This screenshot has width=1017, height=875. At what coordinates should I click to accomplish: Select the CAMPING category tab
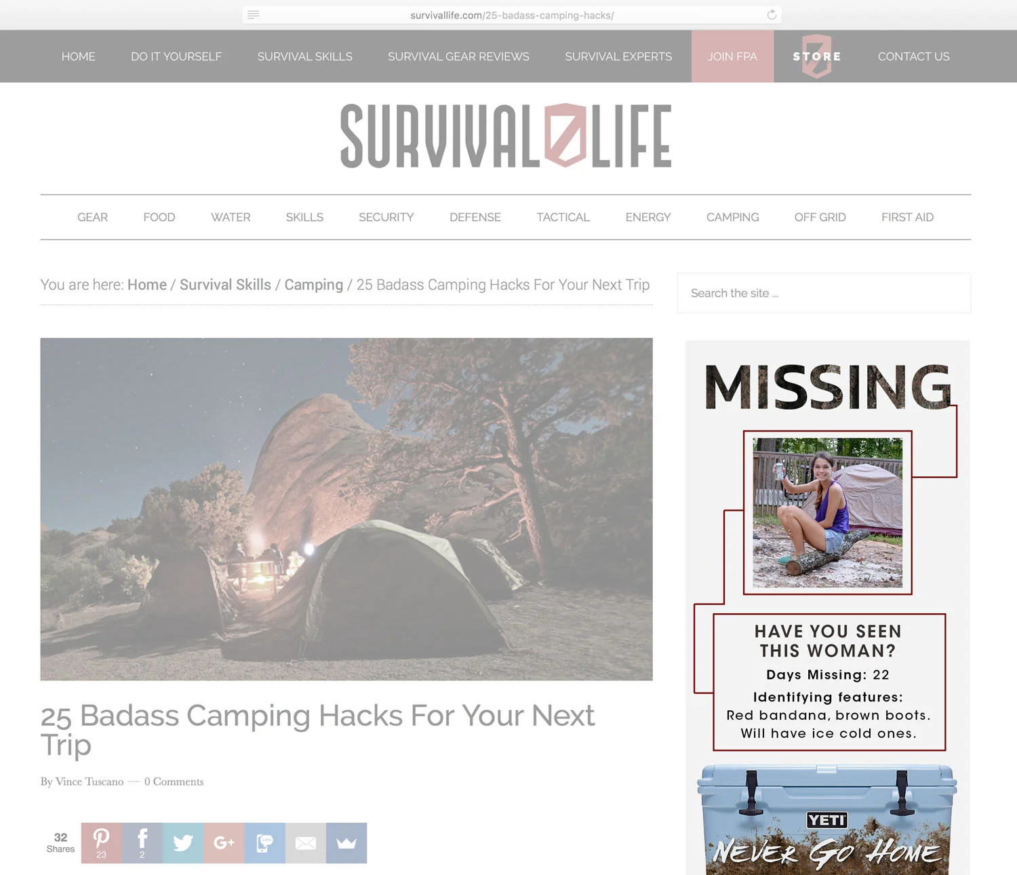pyautogui.click(x=733, y=217)
